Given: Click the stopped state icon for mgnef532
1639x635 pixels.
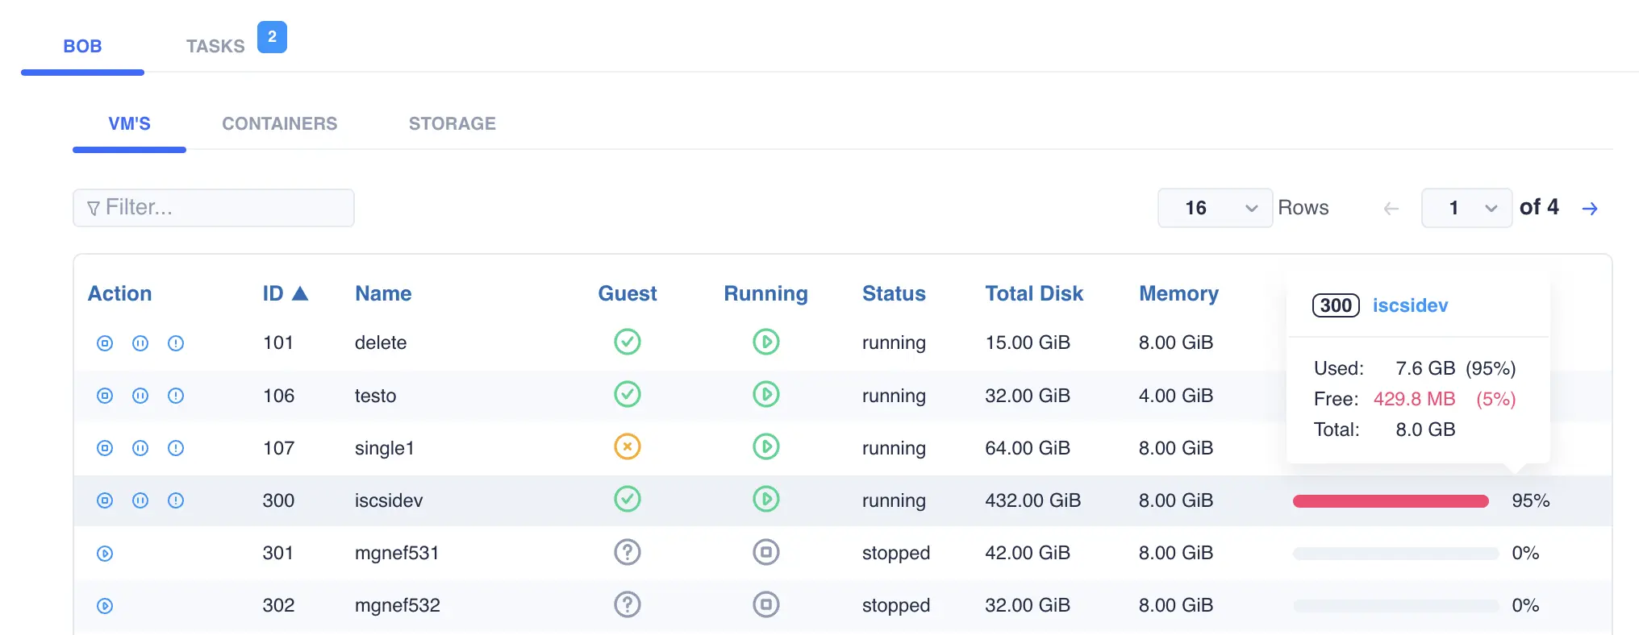Looking at the screenshot, I should pos(766,604).
